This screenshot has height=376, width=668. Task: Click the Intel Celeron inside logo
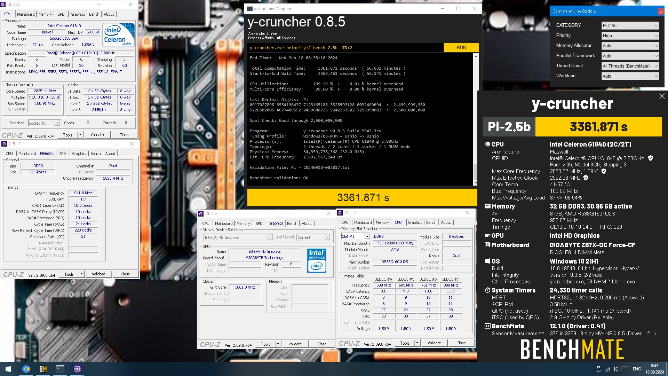click(119, 35)
